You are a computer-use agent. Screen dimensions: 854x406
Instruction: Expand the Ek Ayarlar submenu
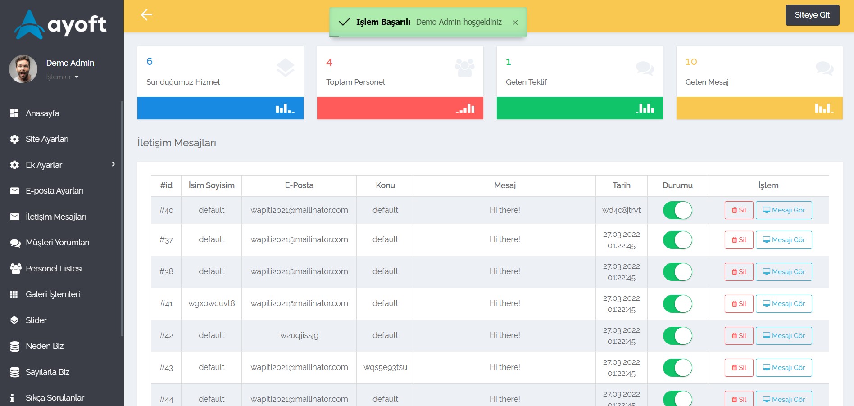pos(44,165)
